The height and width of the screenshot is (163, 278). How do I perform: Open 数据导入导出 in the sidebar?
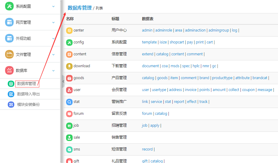click(x=28, y=94)
